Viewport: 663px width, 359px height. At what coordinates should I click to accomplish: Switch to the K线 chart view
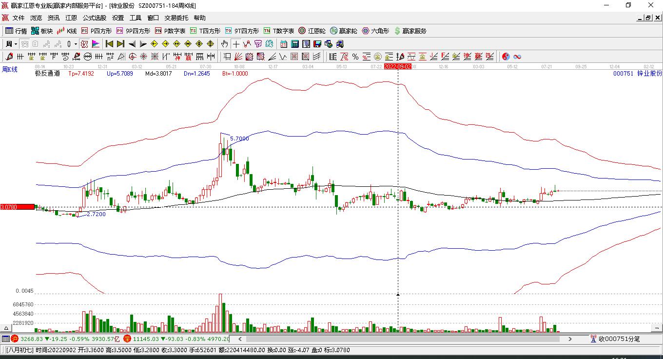67,31
